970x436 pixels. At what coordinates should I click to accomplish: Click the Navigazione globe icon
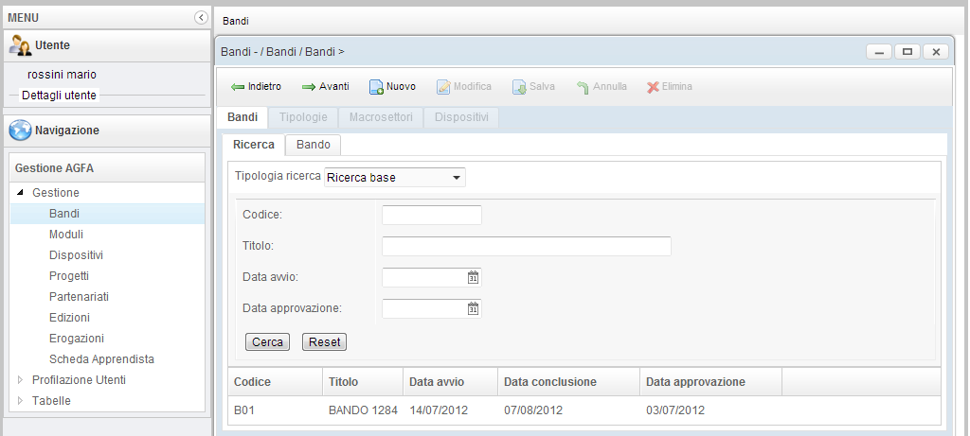point(21,131)
